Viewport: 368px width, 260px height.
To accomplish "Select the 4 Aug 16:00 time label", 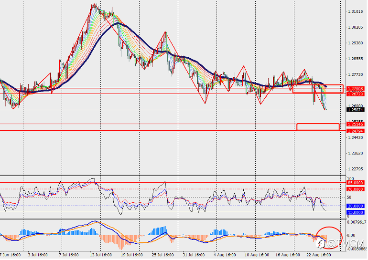I will tap(225, 255).
